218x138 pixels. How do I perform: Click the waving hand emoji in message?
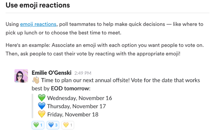click(x=36, y=80)
